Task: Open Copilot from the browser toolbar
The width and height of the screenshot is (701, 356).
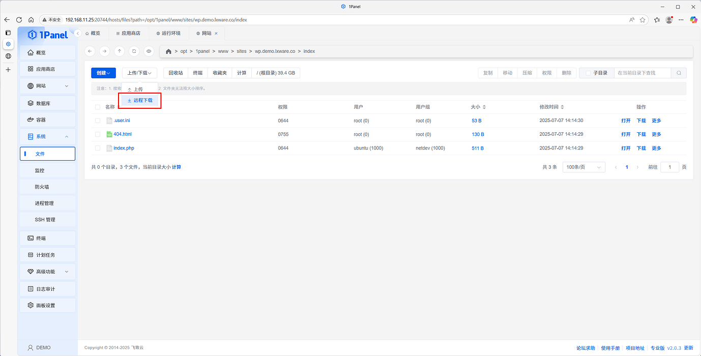Action: (x=693, y=19)
